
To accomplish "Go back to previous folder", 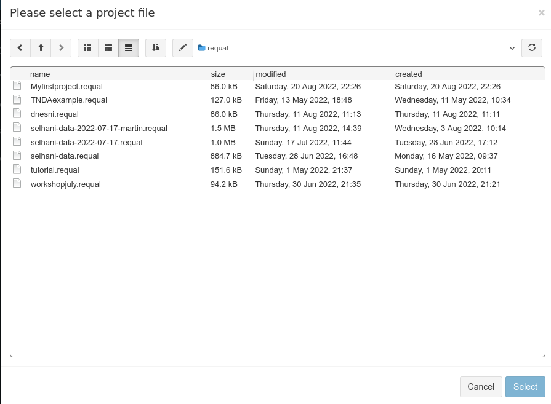I will click(20, 48).
